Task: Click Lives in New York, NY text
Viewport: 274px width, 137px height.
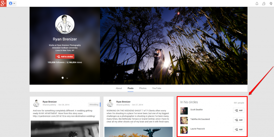Action: [65, 50]
